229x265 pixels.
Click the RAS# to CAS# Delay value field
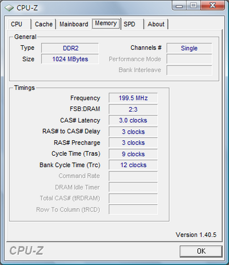pos(133,131)
